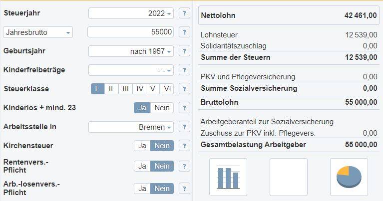Viewport: 383px width, 201px height.
Task: Set Kirchensteuer to Ja
Action: [142, 146]
